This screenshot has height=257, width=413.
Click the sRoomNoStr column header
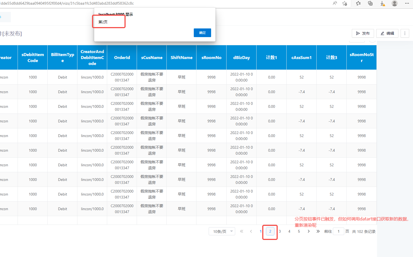coord(362,57)
